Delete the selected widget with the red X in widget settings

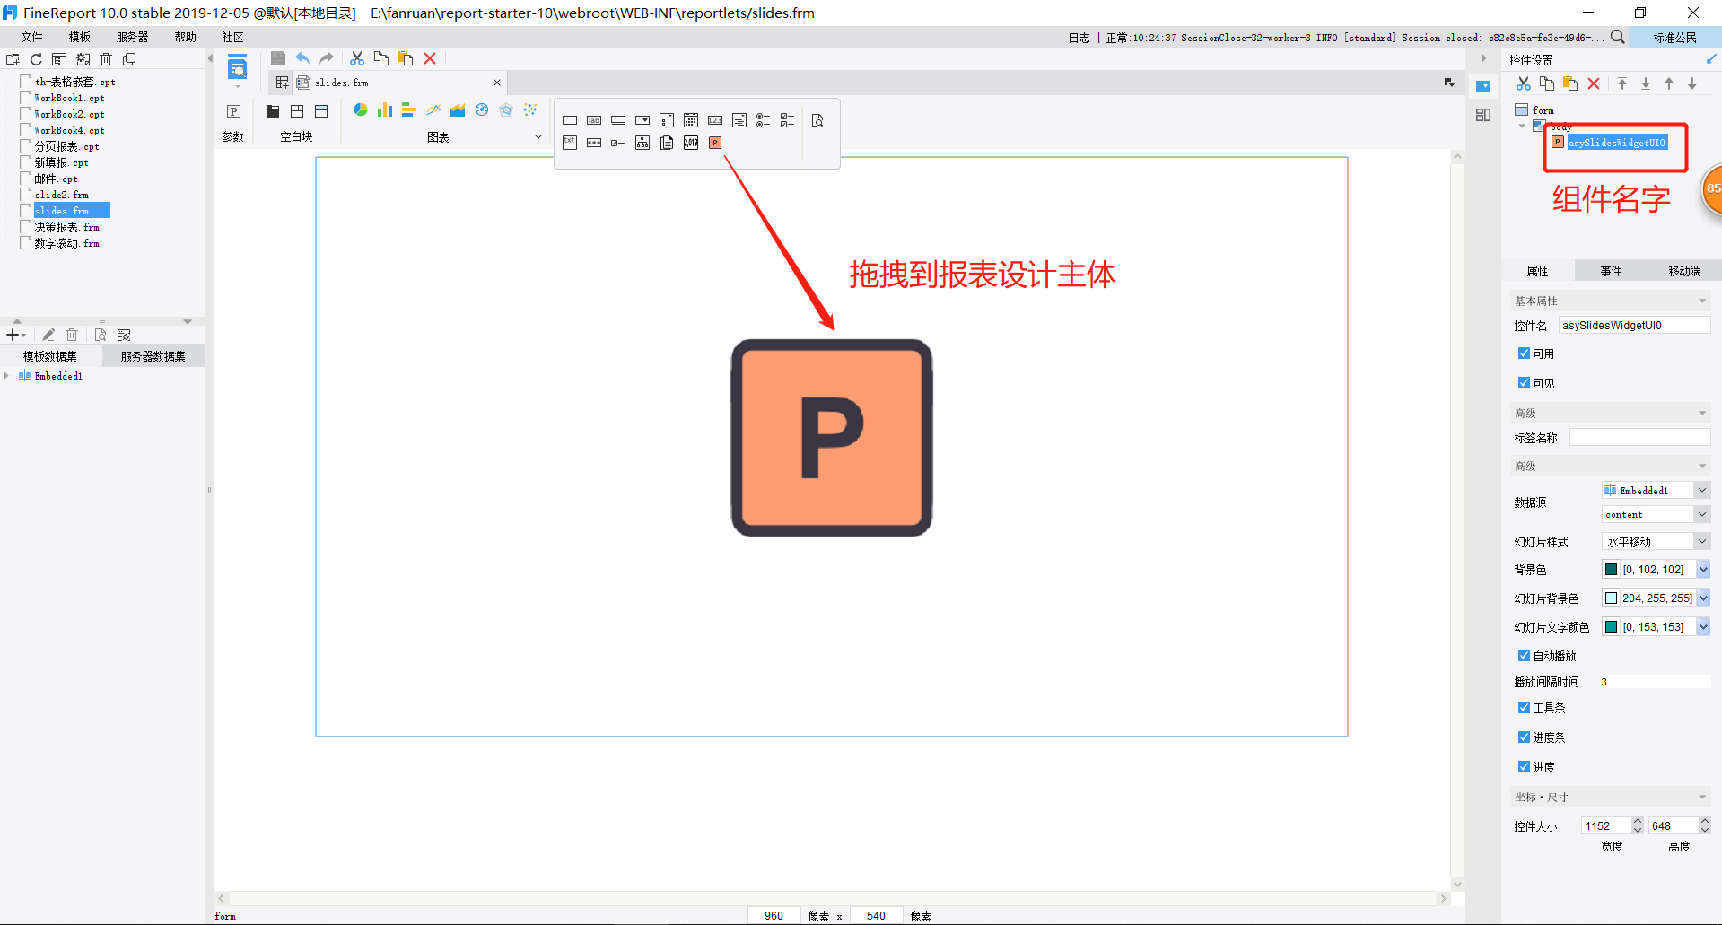(1594, 83)
